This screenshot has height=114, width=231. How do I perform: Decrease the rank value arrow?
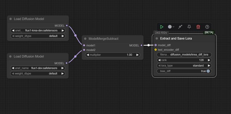[x=159, y=60]
